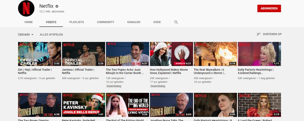Open the channel search magnifier icon
Viewport: 304px width, 121px height.
[x=176, y=22]
